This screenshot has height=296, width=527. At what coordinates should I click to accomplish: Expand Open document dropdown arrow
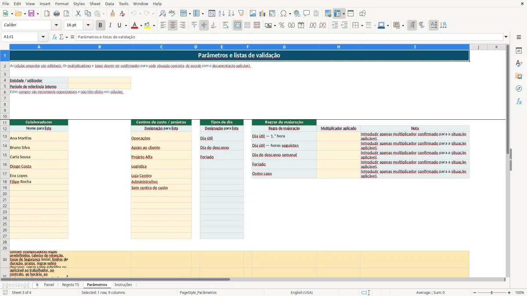(x=25, y=14)
